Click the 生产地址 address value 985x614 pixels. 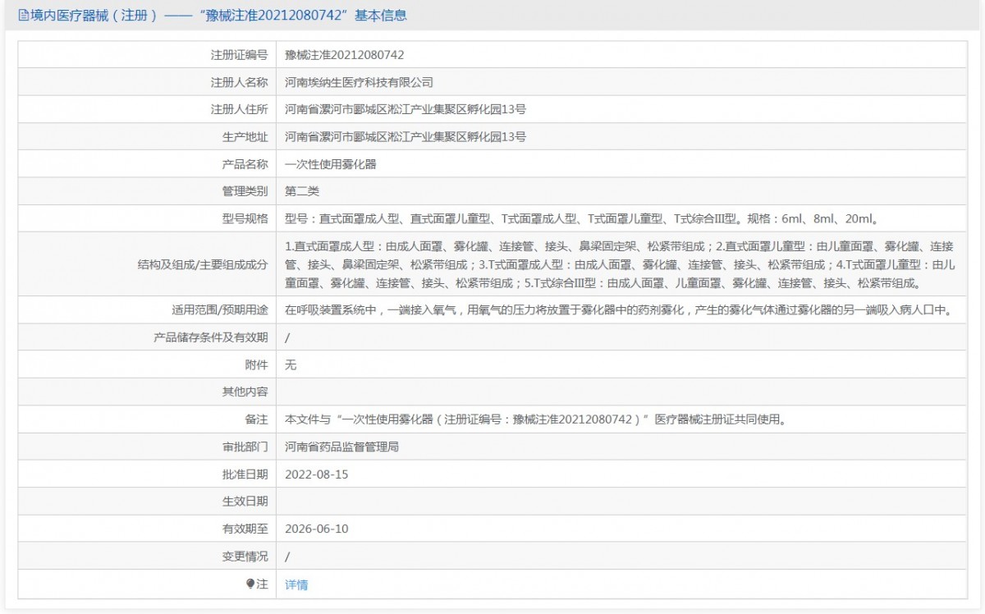pyautogui.click(x=405, y=136)
